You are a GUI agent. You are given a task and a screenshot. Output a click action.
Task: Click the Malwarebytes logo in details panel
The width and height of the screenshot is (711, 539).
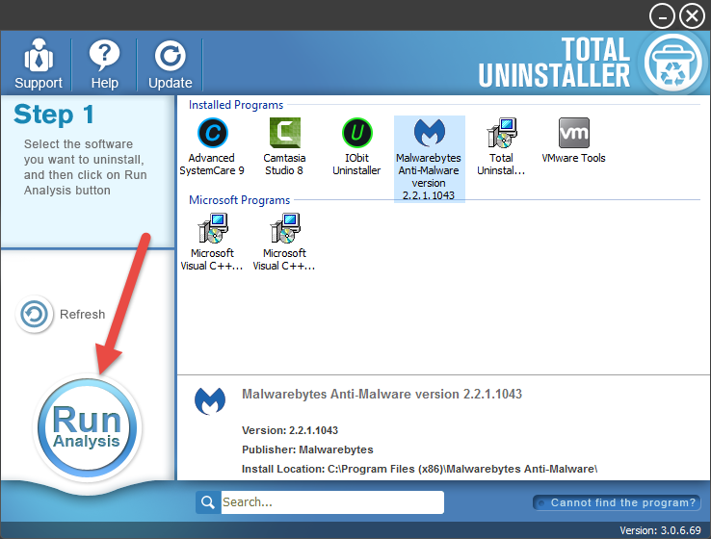(210, 400)
